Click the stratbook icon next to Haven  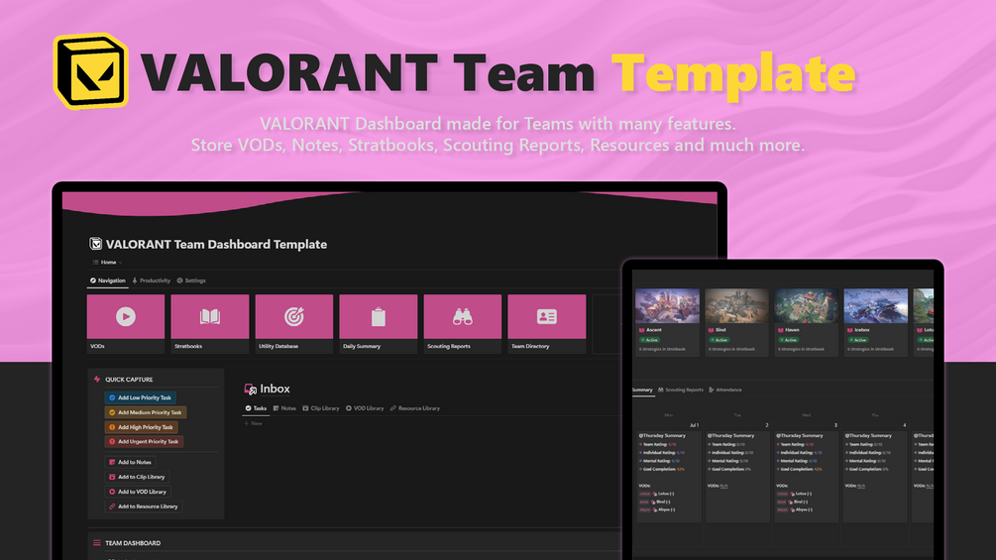[x=781, y=330]
